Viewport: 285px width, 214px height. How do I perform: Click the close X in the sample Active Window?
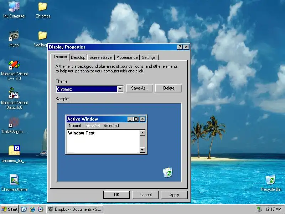(142, 119)
